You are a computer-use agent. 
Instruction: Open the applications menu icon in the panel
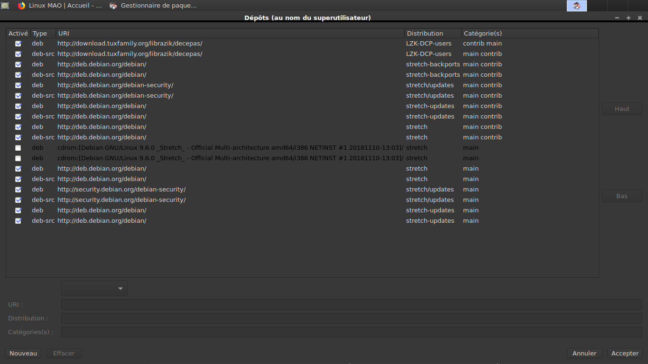(5, 6)
